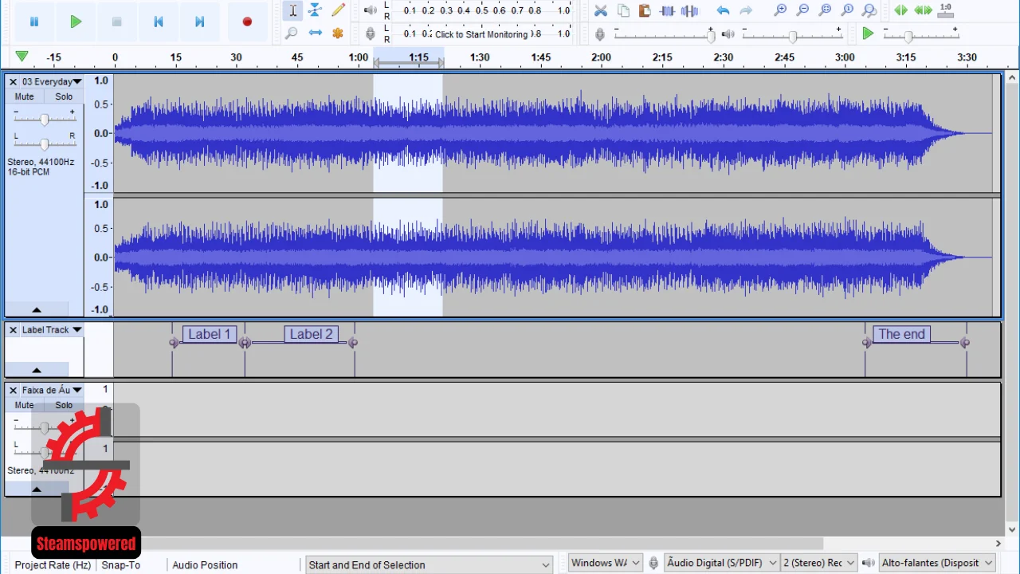Click Fit Project to Width icon
Screen dimensions: 1020x574
(847, 10)
